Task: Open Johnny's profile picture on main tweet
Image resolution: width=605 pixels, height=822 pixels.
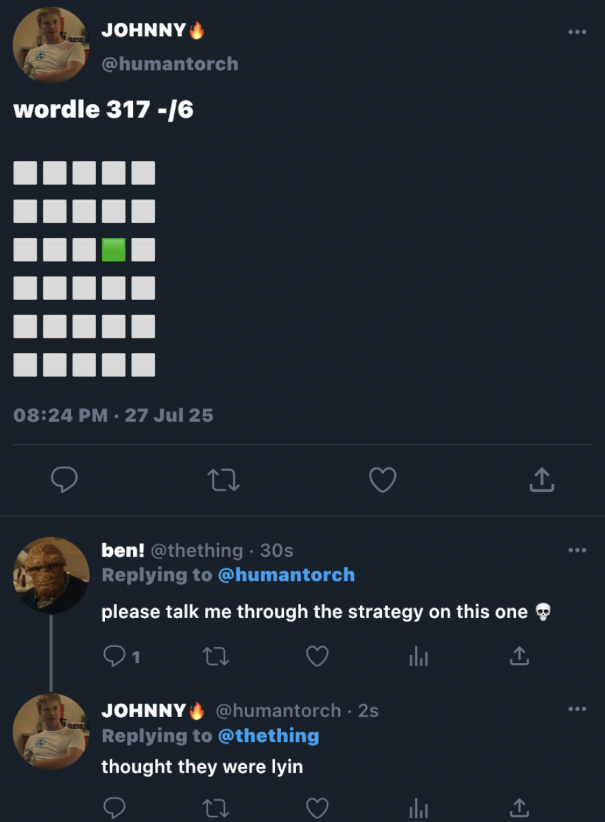Action: click(50, 45)
